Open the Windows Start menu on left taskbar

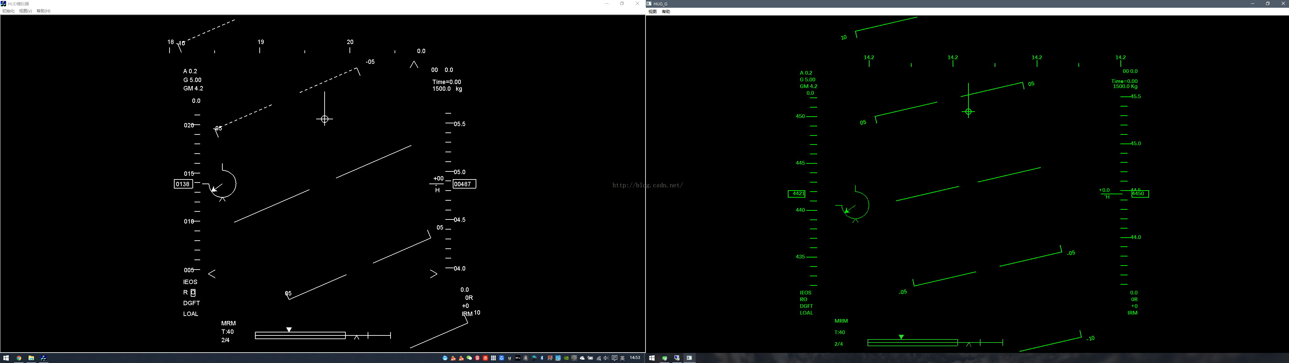coord(6,358)
